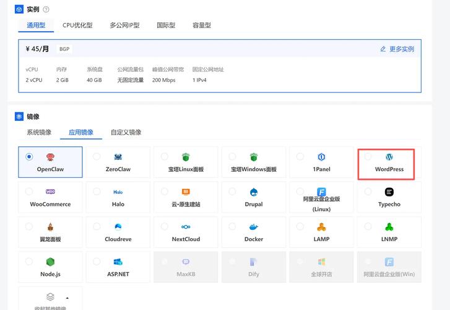Click the 翼龙面板 brown icon
This screenshot has height=310, width=450.
click(50, 227)
